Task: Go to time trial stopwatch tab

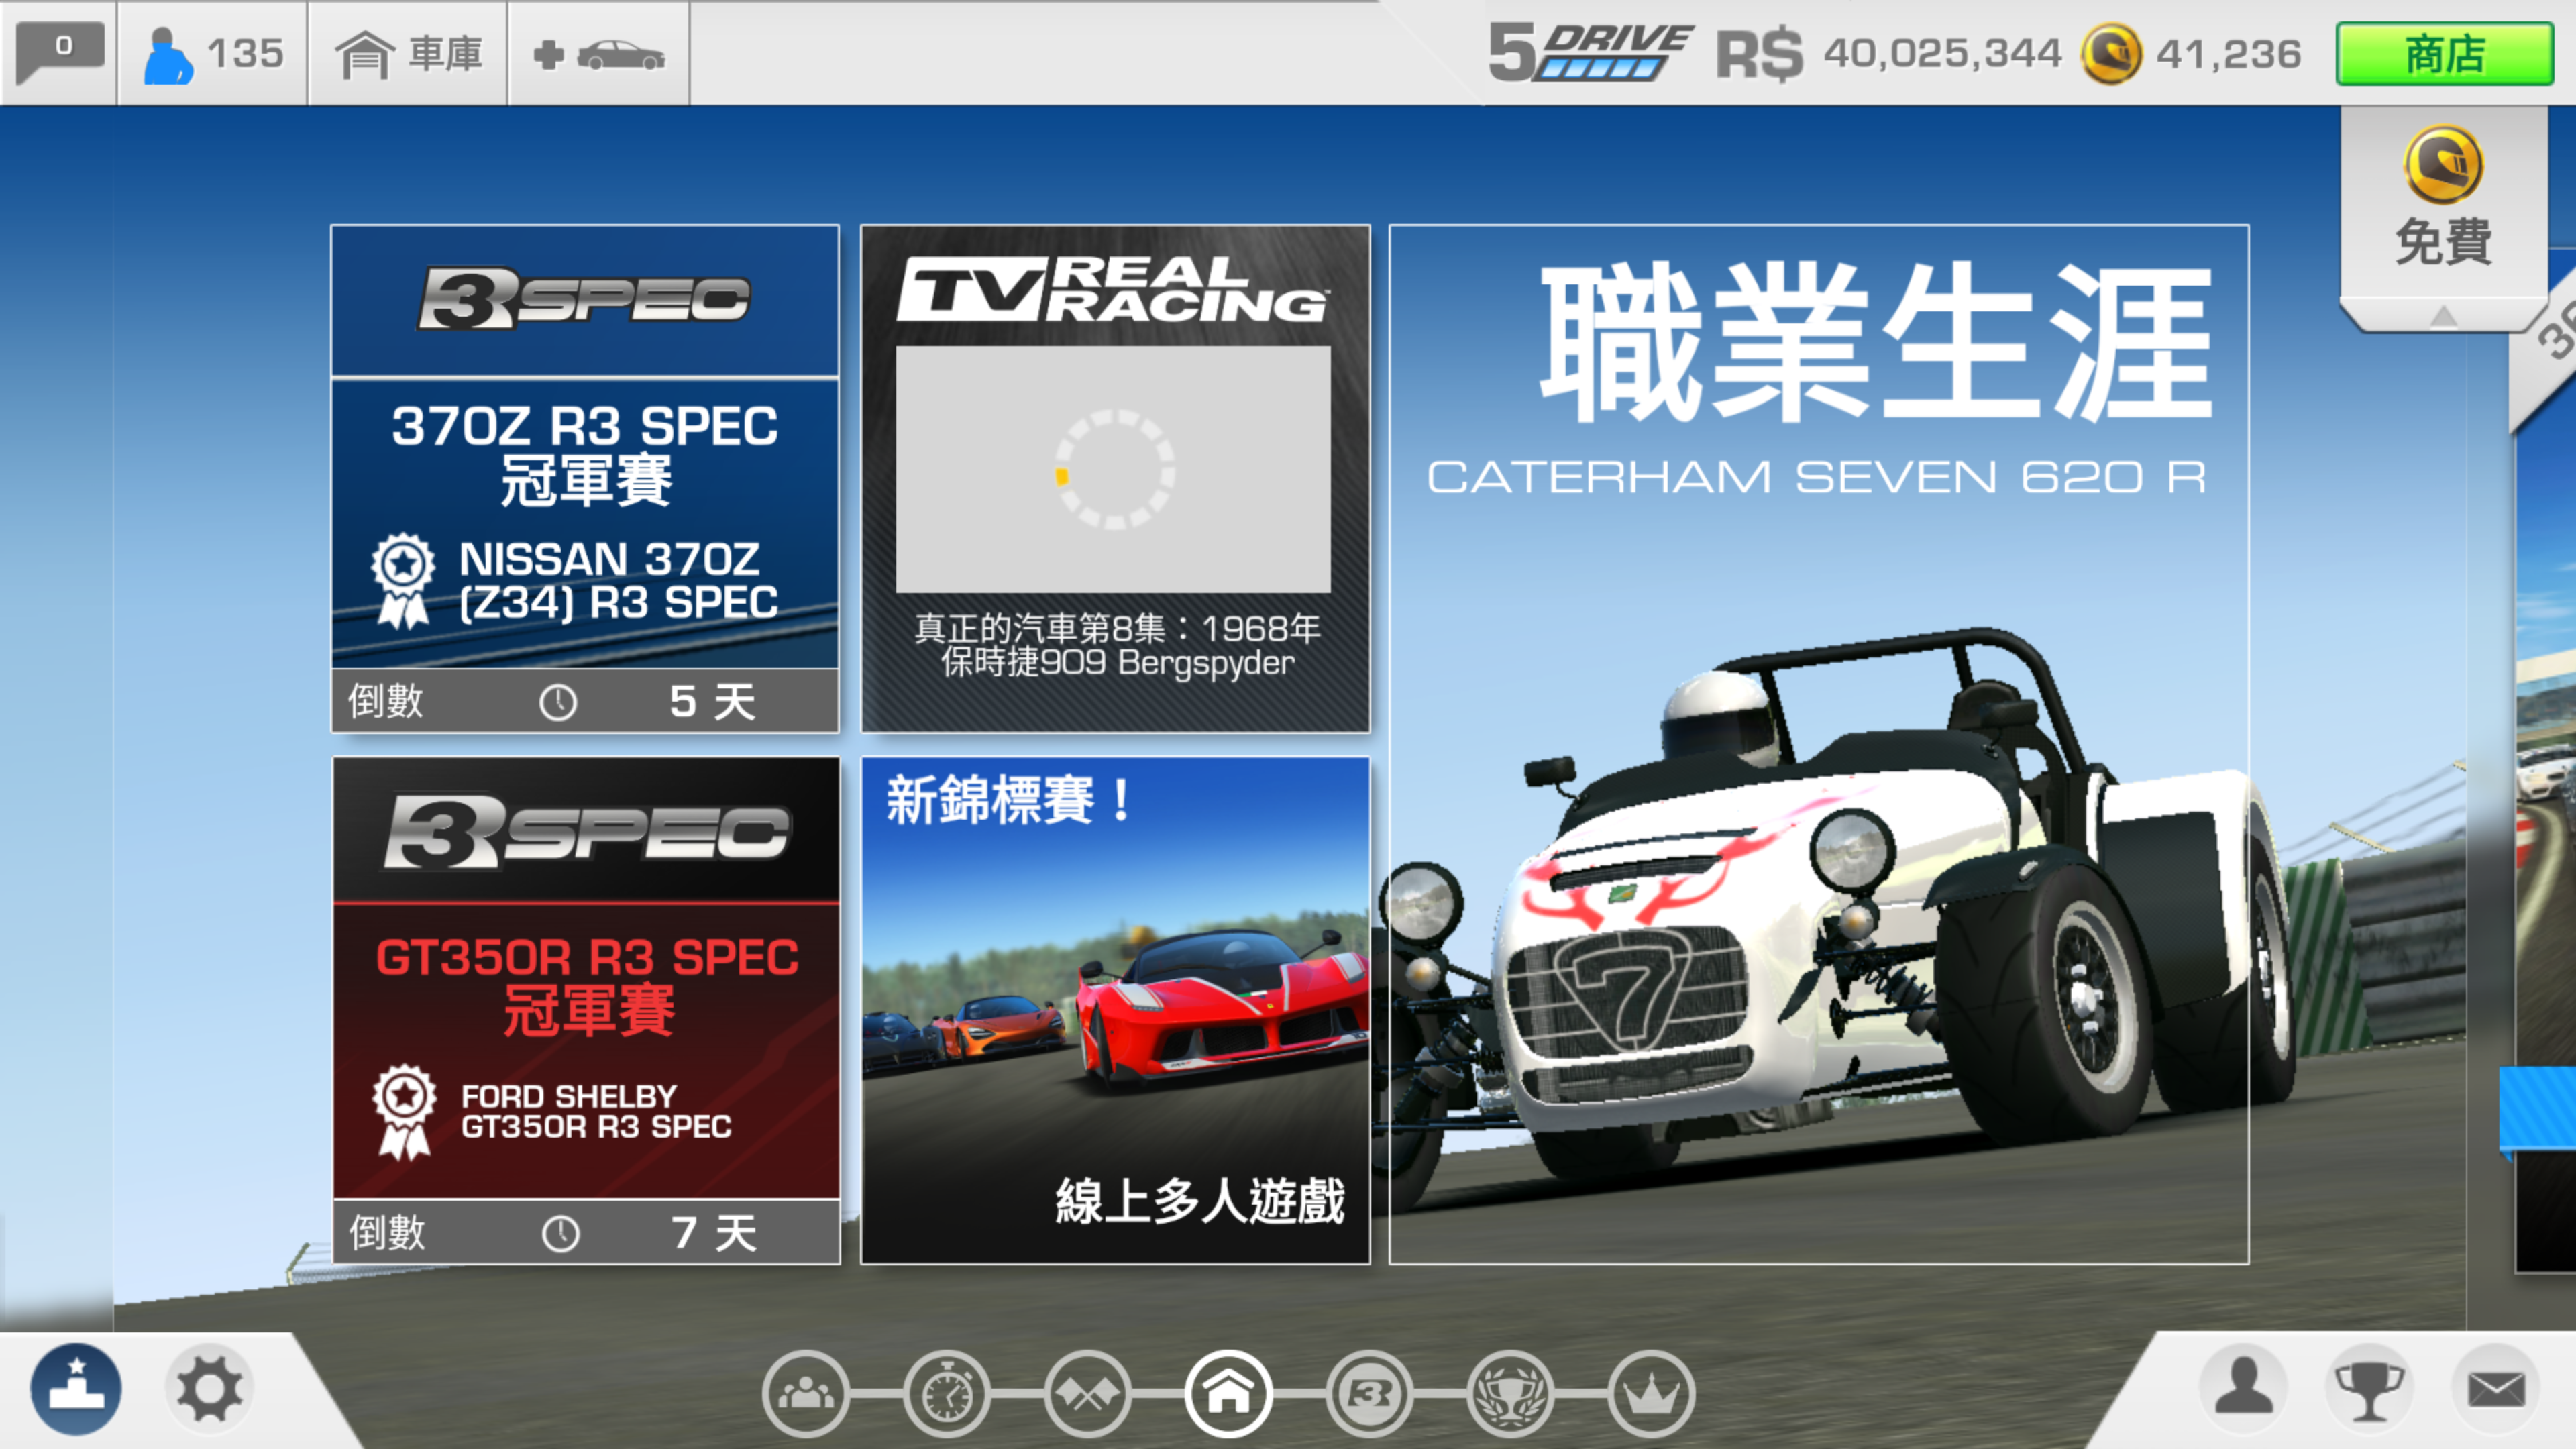Action: pyautogui.click(x=947, y=1393)
